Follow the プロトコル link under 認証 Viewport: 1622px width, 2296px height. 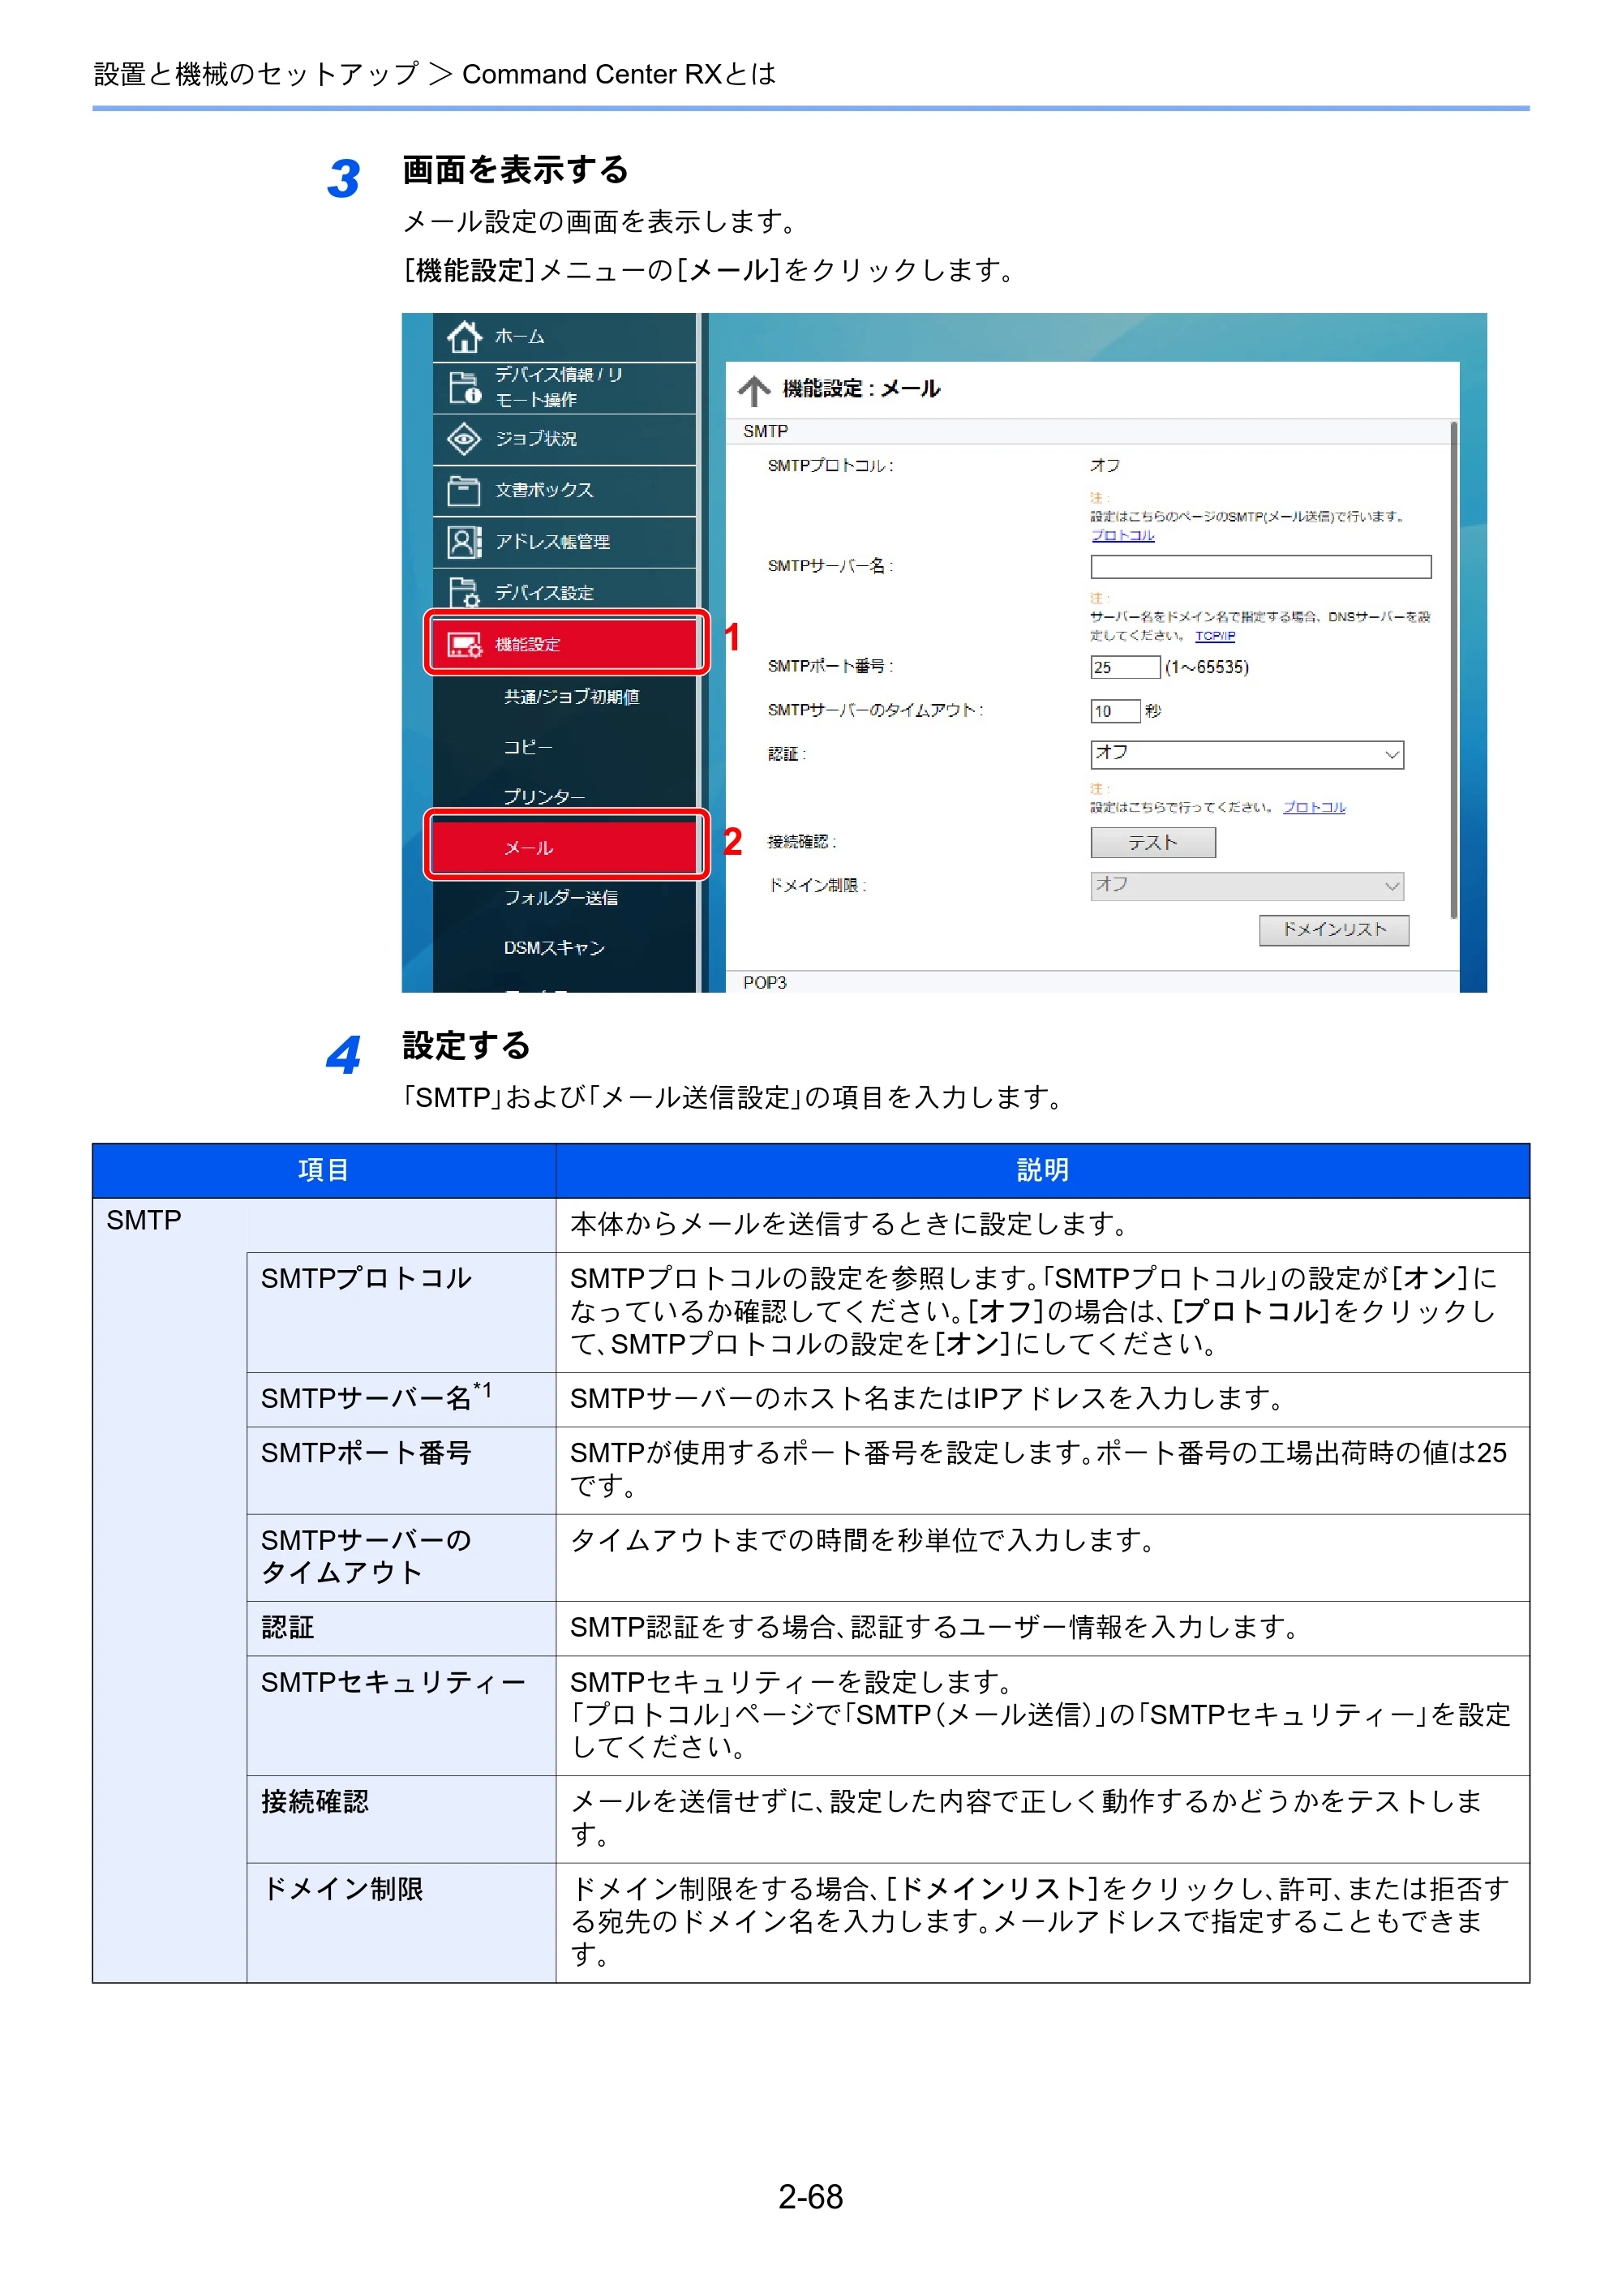click(x=1314, y=808)
